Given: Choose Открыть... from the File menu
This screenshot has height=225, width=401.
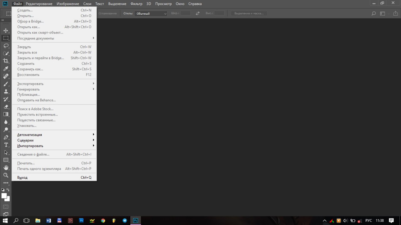Looking at the screenshot, I should pyautogui.click(x=54, y=16).
